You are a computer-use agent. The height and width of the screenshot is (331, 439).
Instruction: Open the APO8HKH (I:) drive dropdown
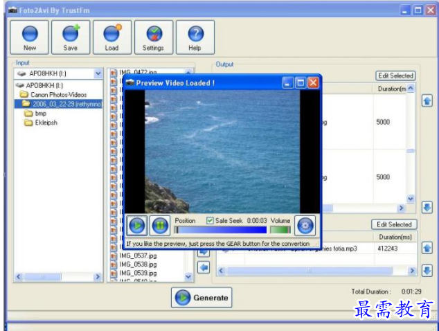(x=98, y=73)
